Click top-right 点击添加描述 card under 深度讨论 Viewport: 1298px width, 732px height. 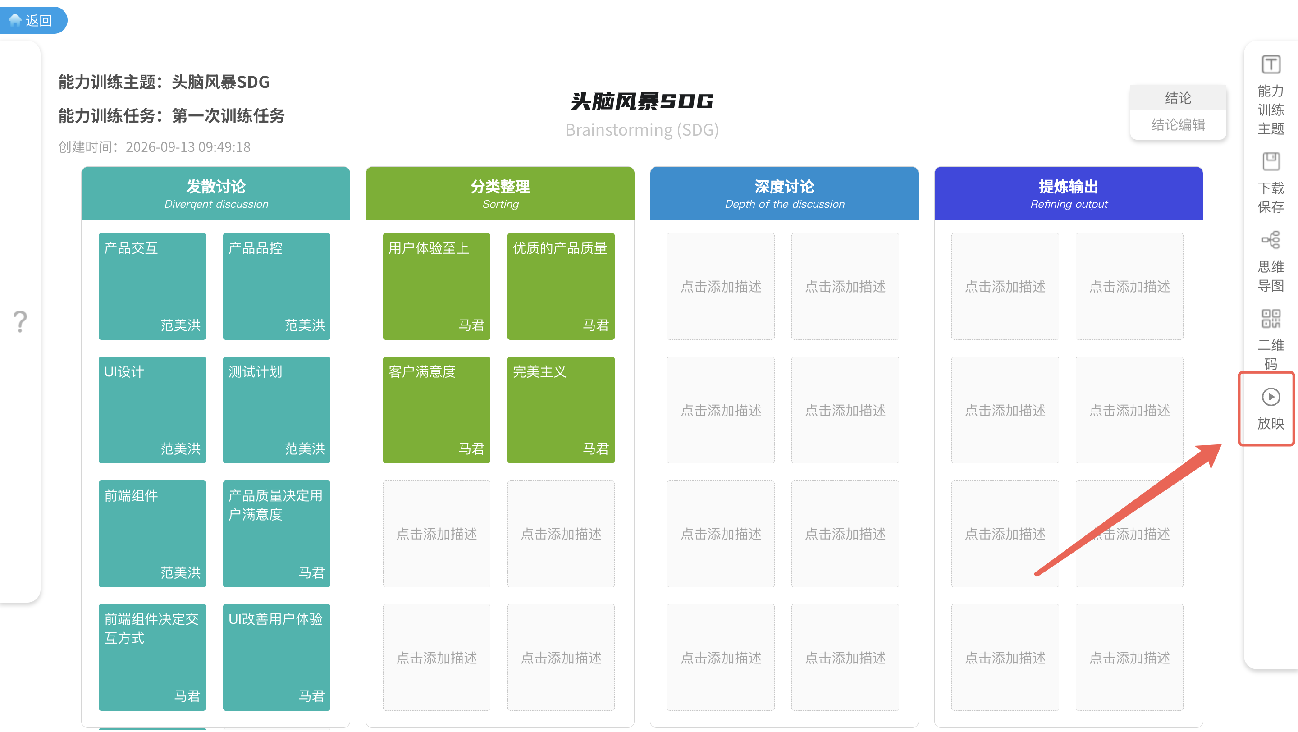845,286
